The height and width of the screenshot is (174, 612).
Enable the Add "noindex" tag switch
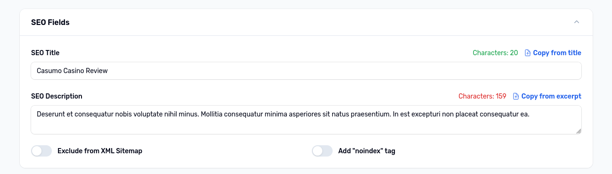[322, 151]
